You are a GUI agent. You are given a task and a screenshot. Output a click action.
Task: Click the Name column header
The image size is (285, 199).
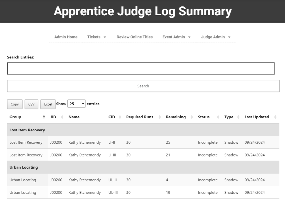tap(74, 117)
